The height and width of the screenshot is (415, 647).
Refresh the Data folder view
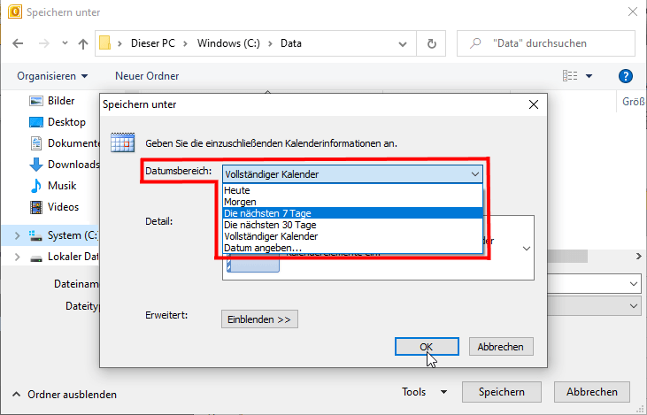pyautogui.click(x=431, y=43)
